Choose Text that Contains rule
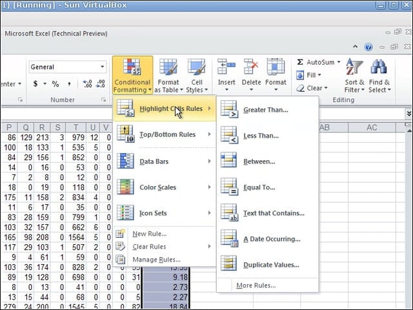The image size is (413, 310). [x=267, y=213]
